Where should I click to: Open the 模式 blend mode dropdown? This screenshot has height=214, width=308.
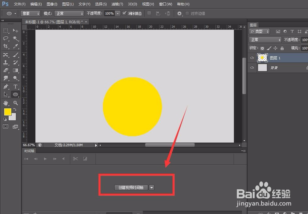[69, 13]
